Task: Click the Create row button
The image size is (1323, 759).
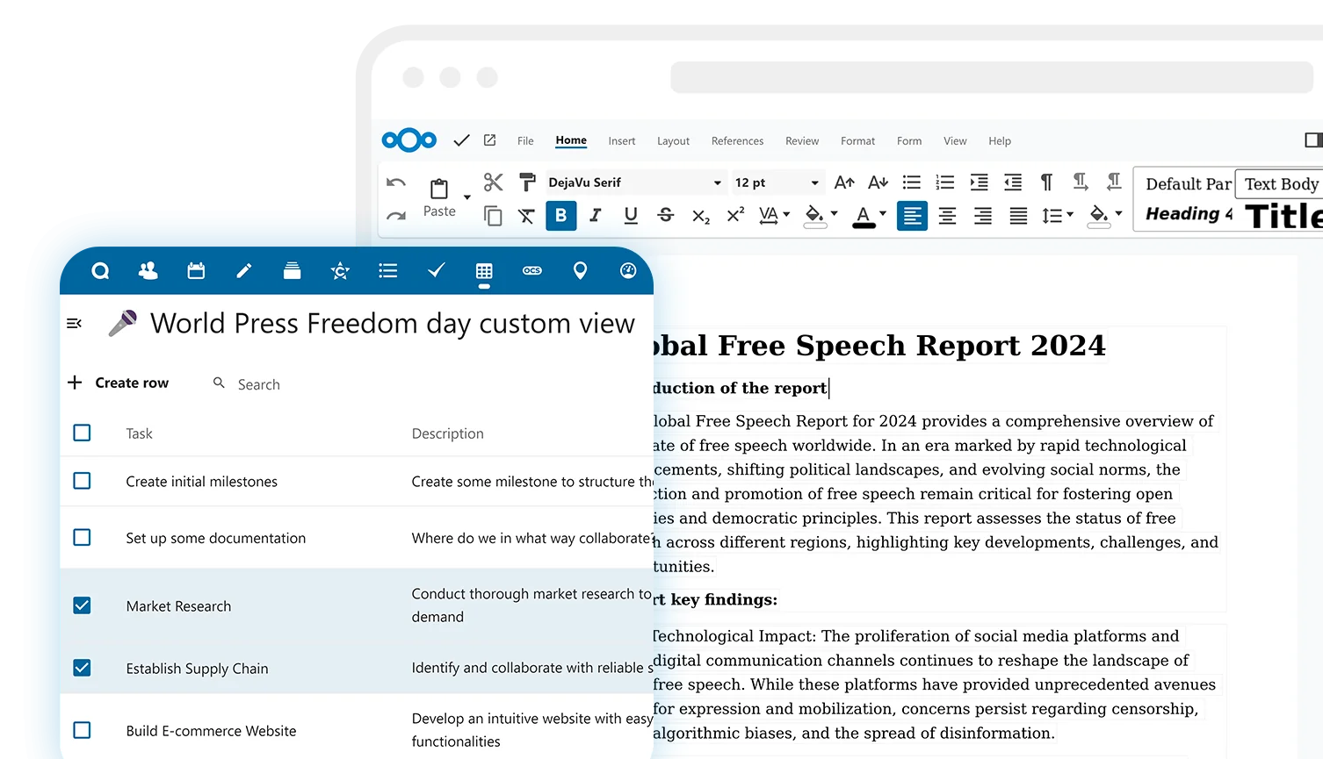Action: pos(119,383)
